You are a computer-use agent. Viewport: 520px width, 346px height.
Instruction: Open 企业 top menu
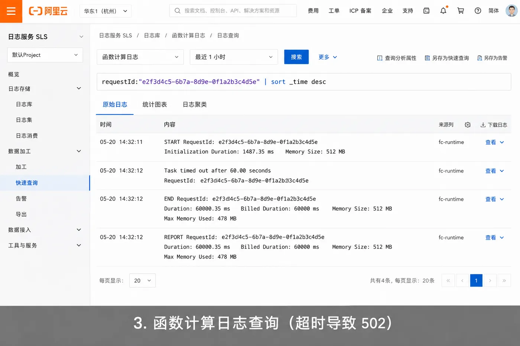click(x=387, y=11)
